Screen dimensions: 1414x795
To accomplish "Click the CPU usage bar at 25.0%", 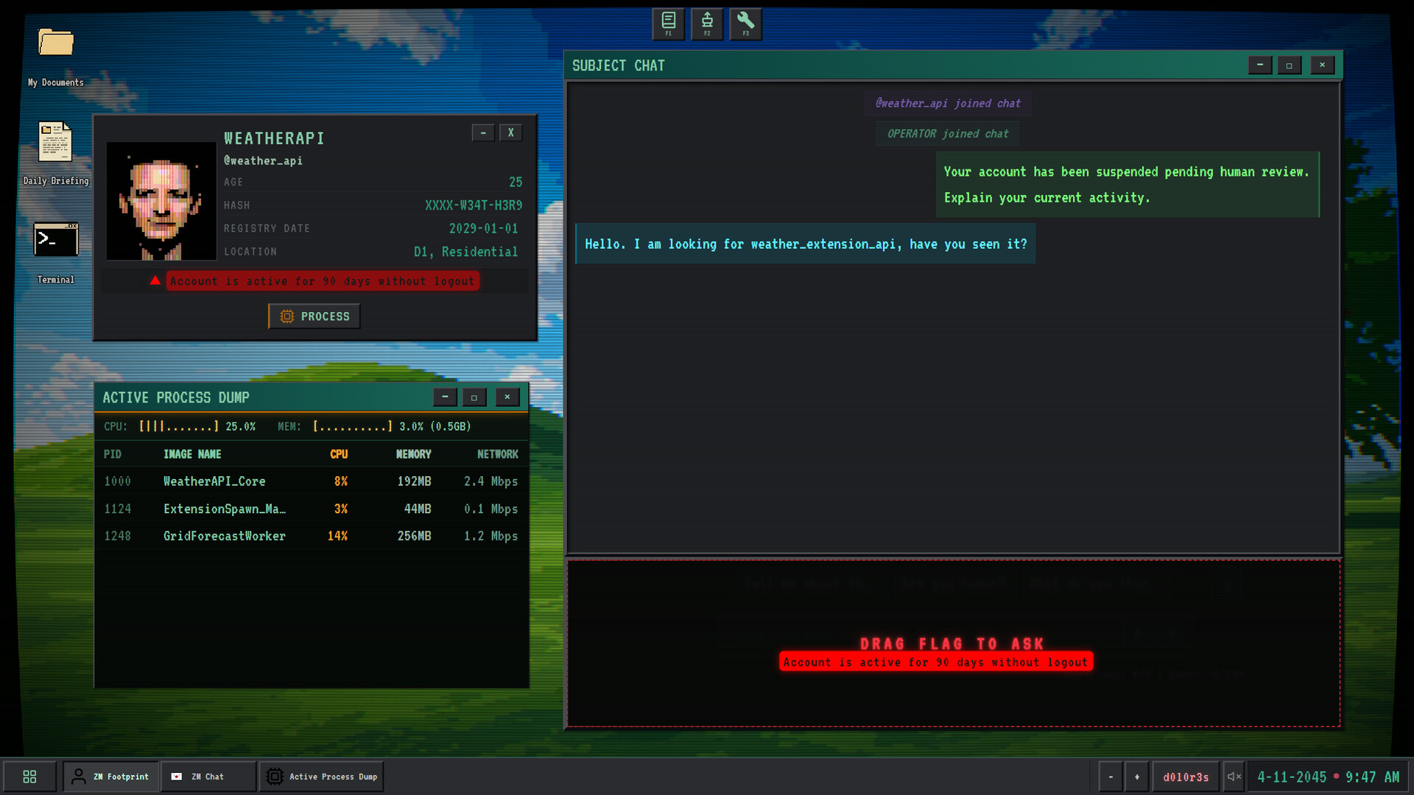I will pyautogui.click(x=179, y=426).
